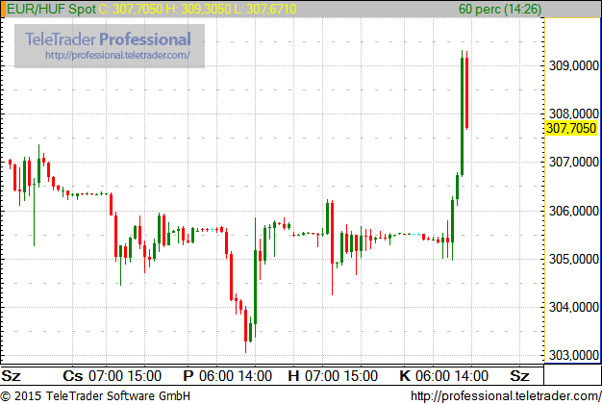The image size is (602, 405).
Task: Click the P day label on time axis
Action: (188, 376)
